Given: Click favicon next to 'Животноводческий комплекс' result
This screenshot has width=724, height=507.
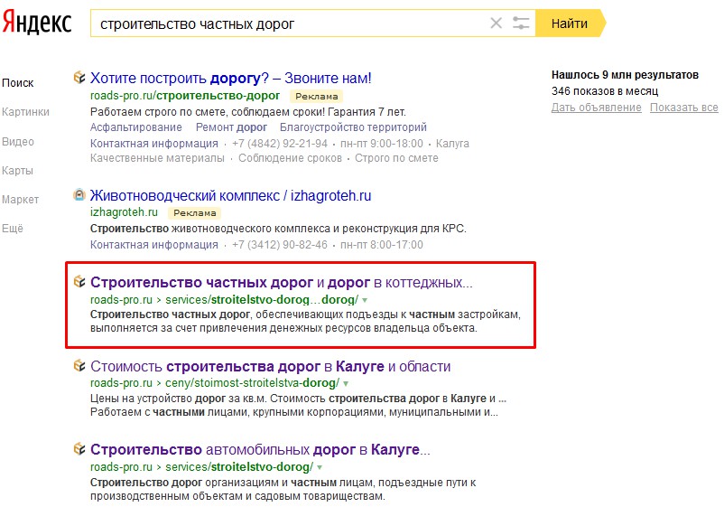Looking at the screenshot, I should coord(79,195).
